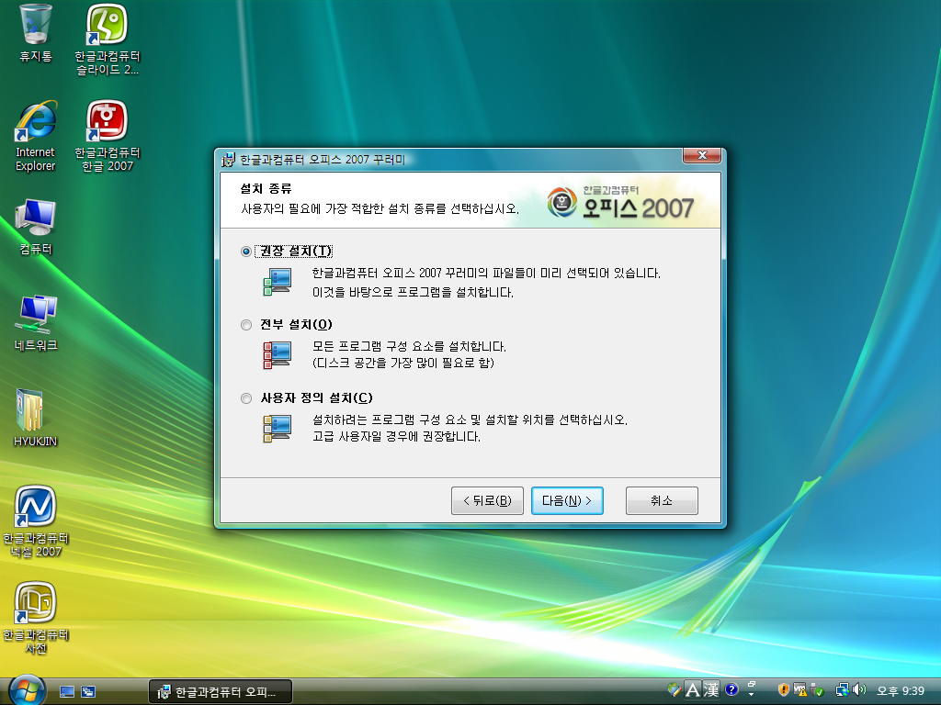Select the 사용자 정의 설치(C) radio option
The height and width of the screenshot is (705, 941).
coord(246,398)
